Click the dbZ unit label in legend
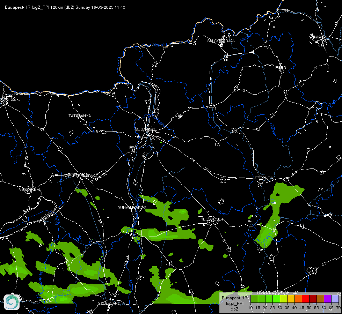The width and height of the screenshot is (342, 314). click(x=234, y=309)
